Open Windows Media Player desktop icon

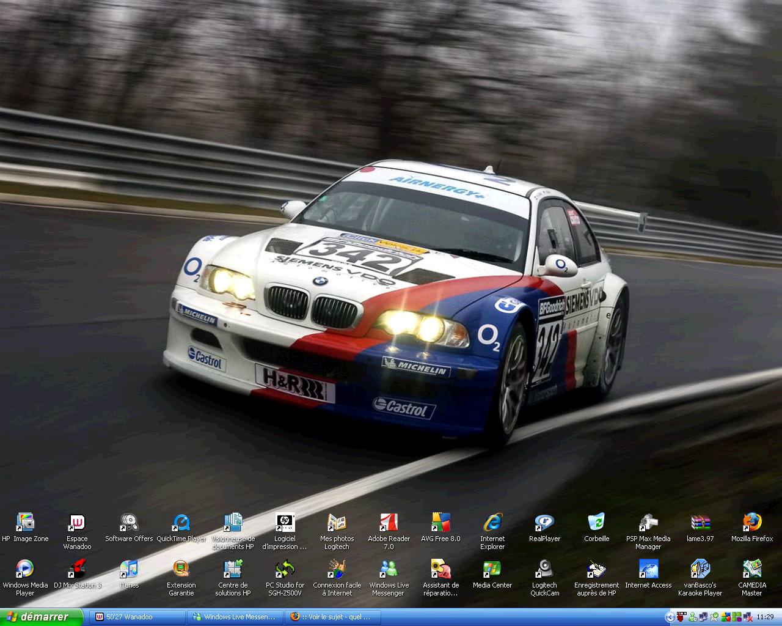(x=25, y=577)
